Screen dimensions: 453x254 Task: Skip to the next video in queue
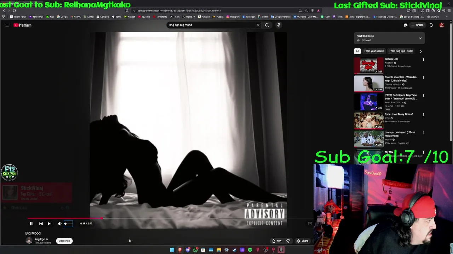pos(50,223)
